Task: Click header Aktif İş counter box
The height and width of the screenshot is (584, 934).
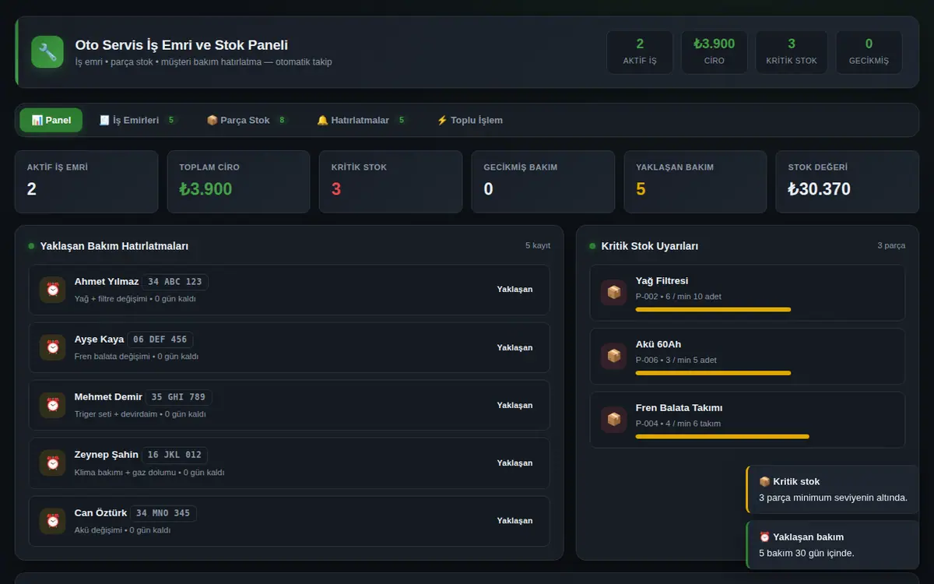Action: 640,52
